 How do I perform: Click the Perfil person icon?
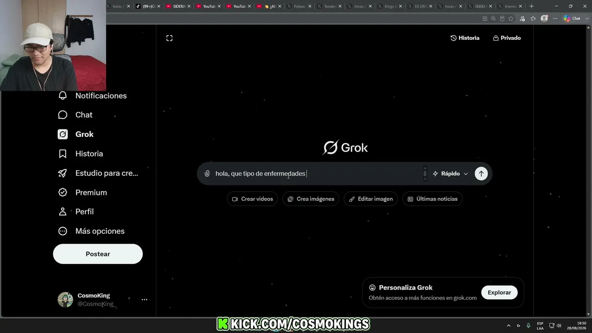(x=62, y=211)
